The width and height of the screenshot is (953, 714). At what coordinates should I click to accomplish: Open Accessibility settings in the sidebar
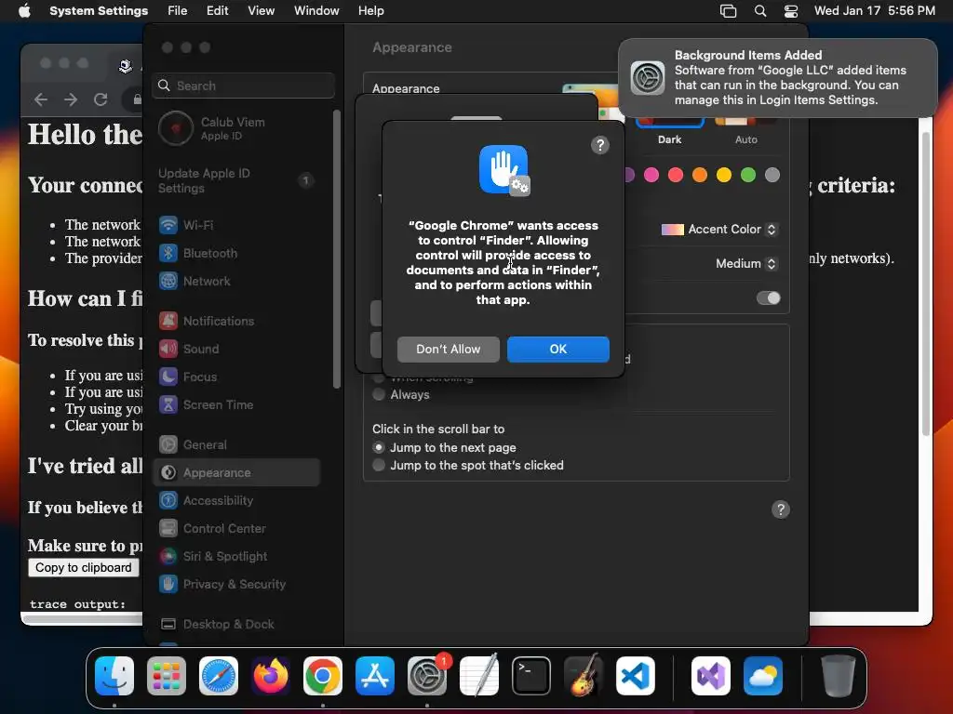[238, 501]
